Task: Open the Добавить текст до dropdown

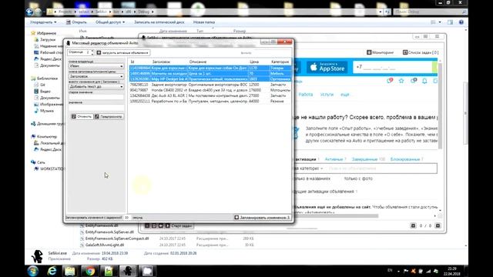Action: [x=96, y=86]
